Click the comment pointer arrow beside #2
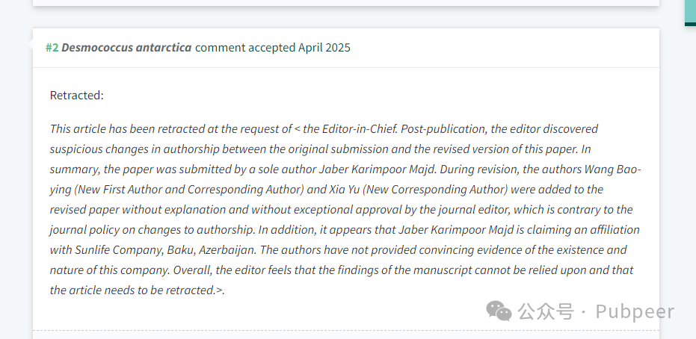The image size is (696, 339). [x=31, y=45]
